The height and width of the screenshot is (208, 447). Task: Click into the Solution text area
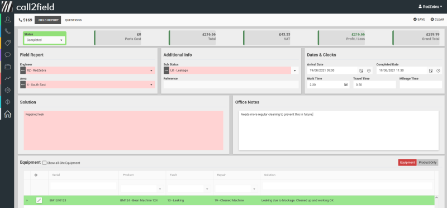tap(123, 130)
